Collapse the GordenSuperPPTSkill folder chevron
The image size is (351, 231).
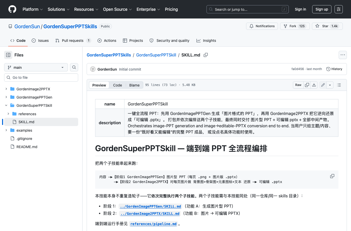6,105
